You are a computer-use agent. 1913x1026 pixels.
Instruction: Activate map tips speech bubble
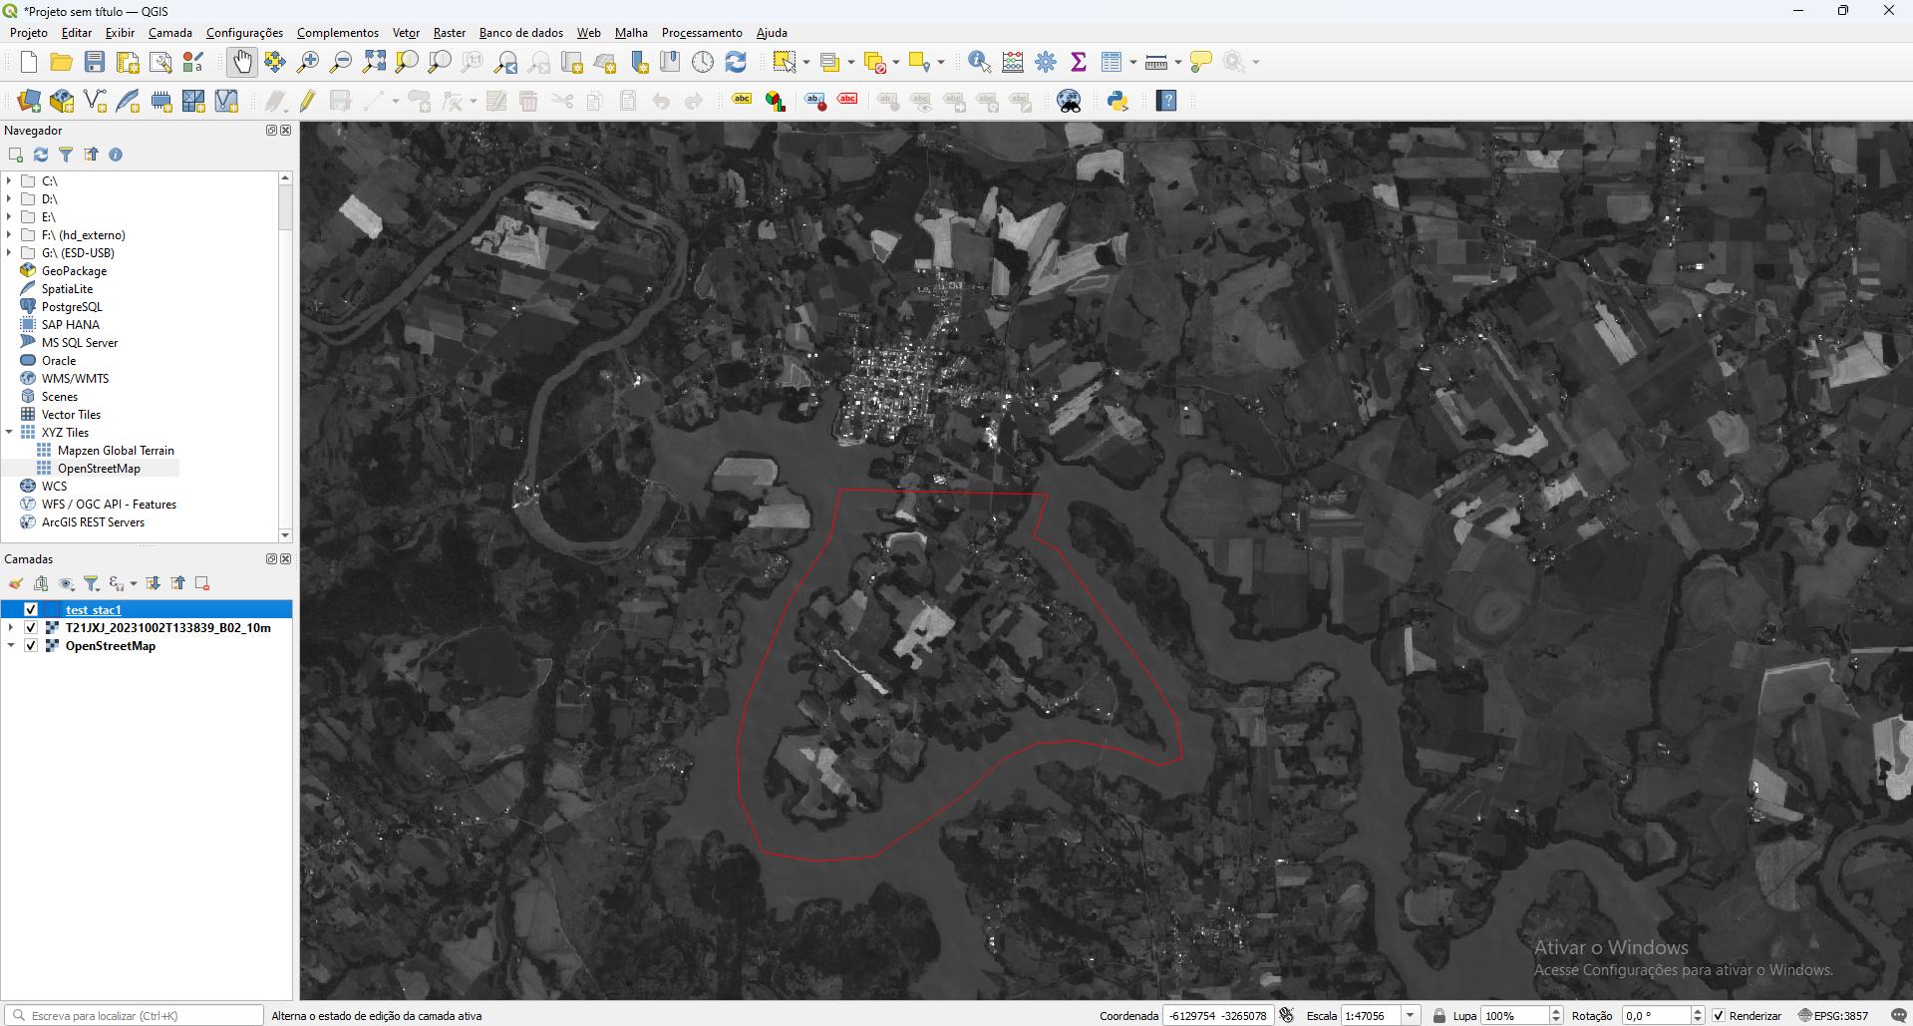pyautogui.click(x=1201, y=62)
